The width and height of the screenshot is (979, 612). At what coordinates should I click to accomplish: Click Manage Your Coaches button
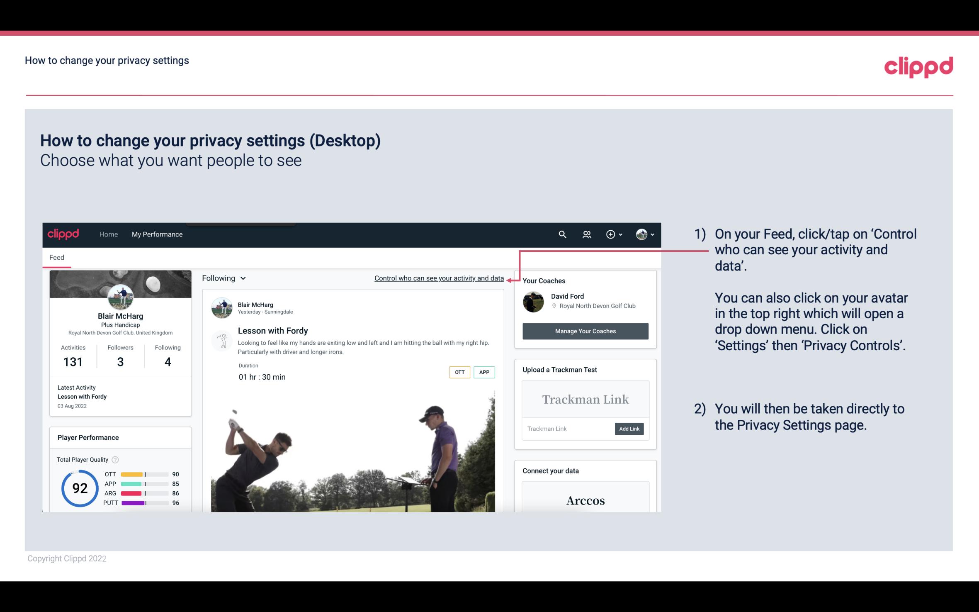[585, 332]
